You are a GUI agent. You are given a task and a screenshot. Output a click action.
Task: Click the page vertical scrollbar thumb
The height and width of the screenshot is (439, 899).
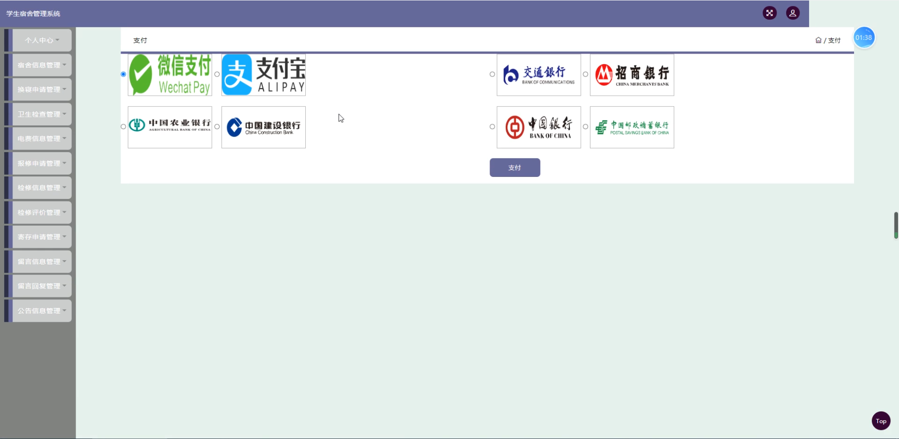896,225
